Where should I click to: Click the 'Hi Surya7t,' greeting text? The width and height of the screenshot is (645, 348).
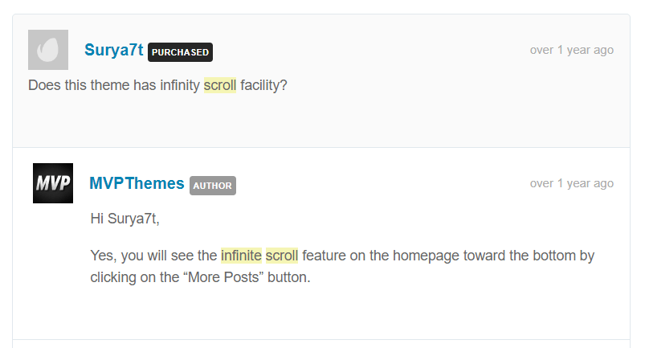coord(125,219)
